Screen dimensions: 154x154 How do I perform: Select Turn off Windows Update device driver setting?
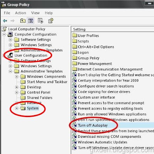[x=116, y=148]
